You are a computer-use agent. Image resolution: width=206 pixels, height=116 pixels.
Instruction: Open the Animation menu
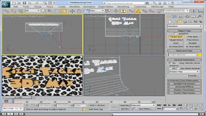pyautogui.click(x=89, y=7)
